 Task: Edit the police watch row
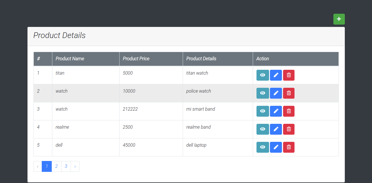[276, 93]
